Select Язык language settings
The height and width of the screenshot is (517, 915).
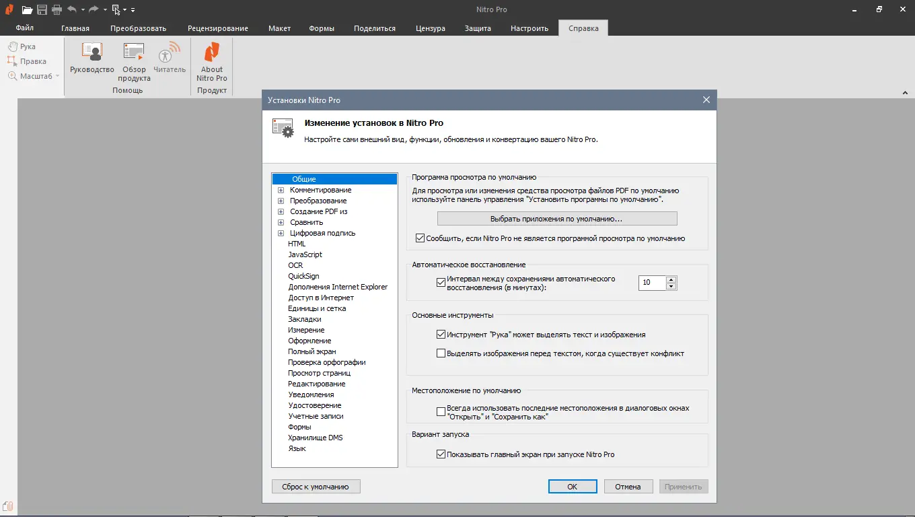(297, 448)
